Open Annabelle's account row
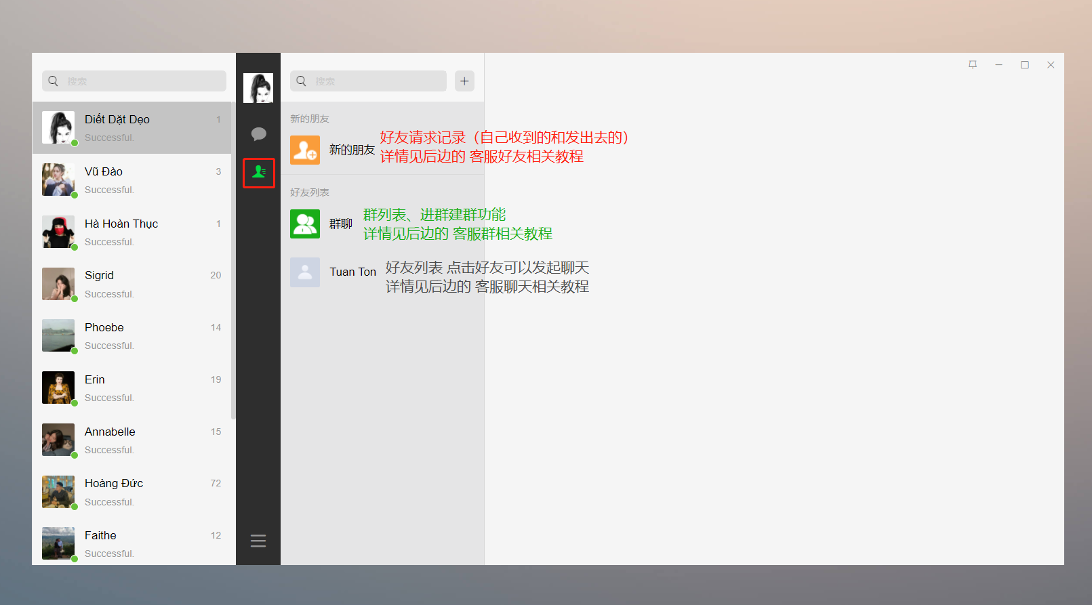1092x605 pixels. [x=132, y=440]
